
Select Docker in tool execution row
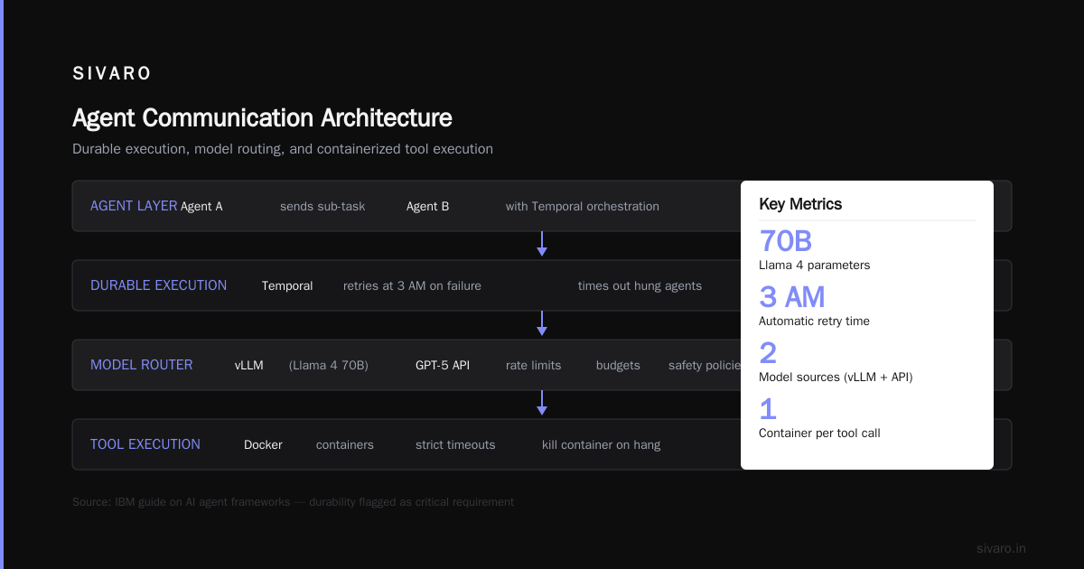(x=263, y=444)
